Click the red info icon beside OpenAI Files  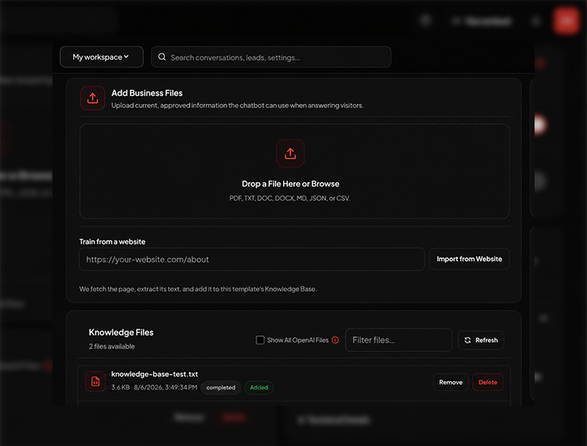[335, 339]
